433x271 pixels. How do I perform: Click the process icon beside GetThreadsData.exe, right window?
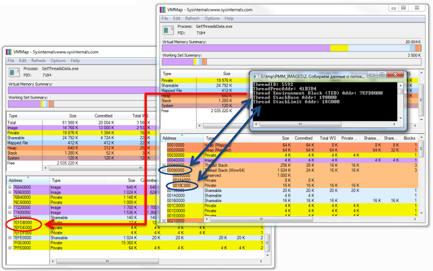168,30
